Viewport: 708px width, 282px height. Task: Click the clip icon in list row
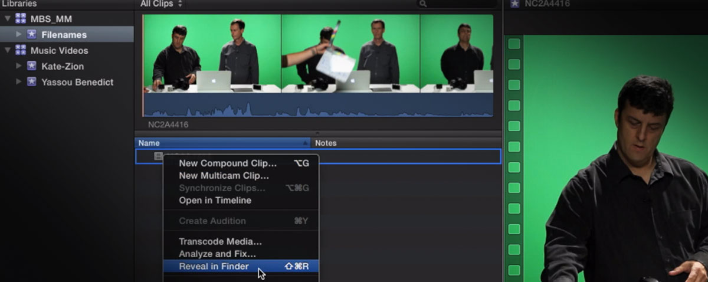pos(158,156)
